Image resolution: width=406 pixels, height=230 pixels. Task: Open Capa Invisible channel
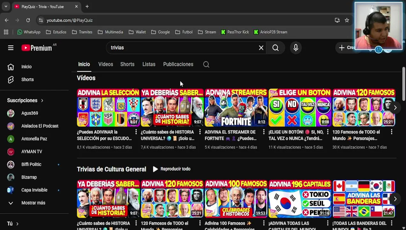34,190
